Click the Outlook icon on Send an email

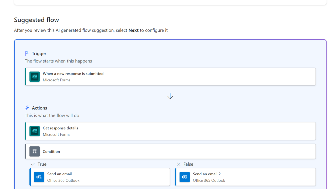(x=39, y=177)
